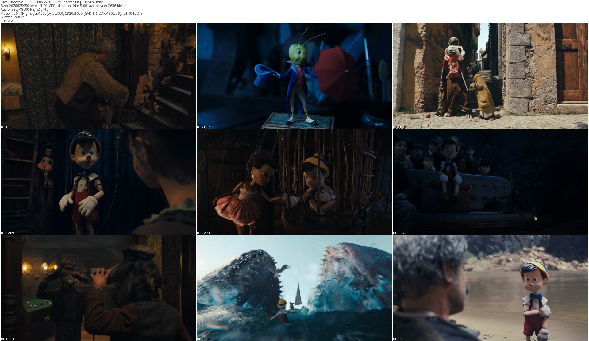Click the alley street scene thumbnail at 00:31:34
Viewport: 589px width, 341px height.
coord(490,76)
